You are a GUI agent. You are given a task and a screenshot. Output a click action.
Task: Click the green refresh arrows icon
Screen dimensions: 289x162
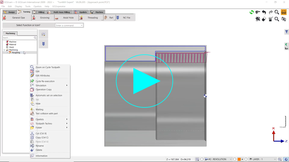pyautogui.click(x=252, y=12)
